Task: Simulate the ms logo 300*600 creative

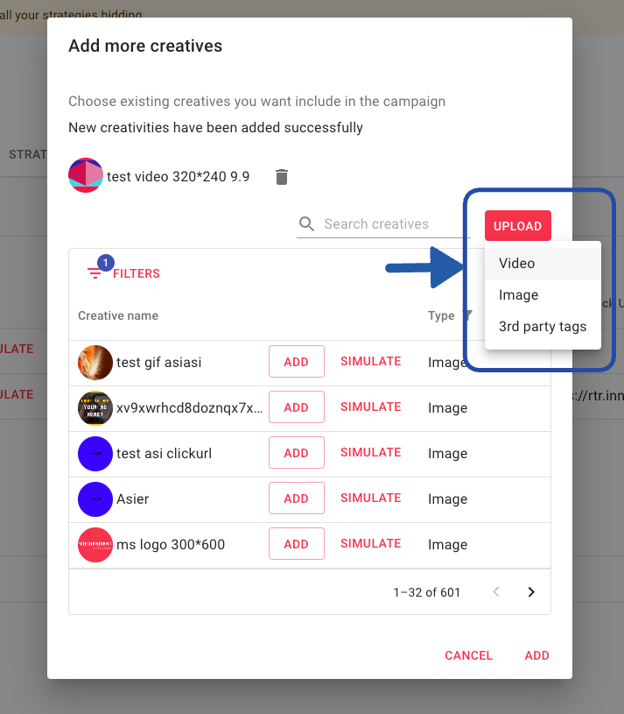Action: [370, 543]
